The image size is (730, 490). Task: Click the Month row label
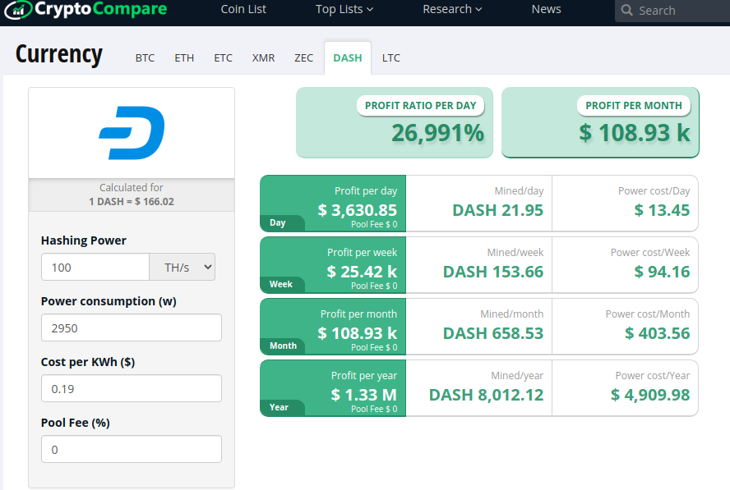(x=283, y=346)
